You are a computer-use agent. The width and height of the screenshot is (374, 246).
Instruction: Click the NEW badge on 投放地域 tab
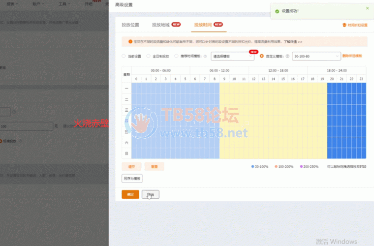click(x=176, y=24)
